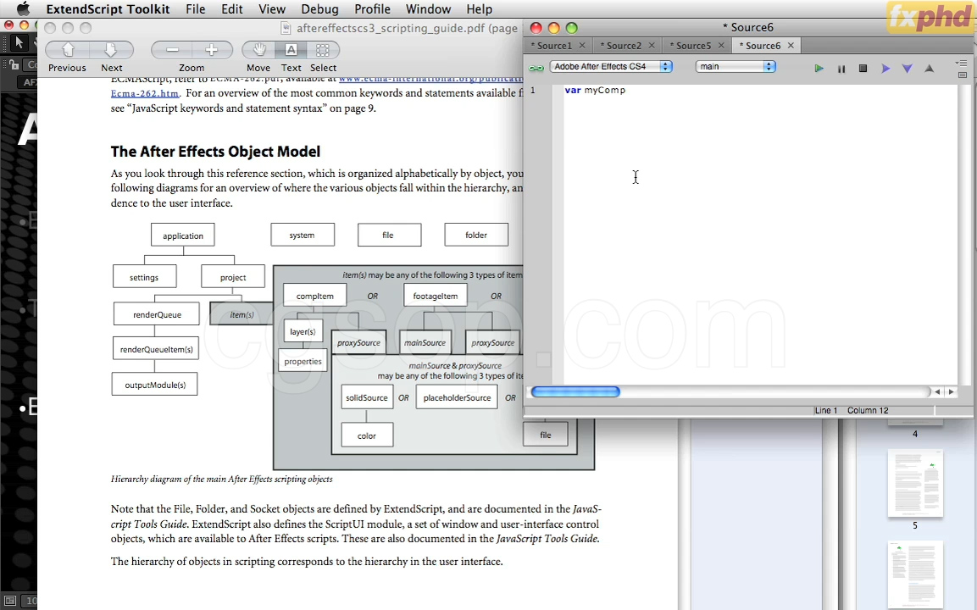Open the Adobe After Effects CS4 target dropdown
This screenshot has height=610, width=977.
(x=611, y=67)
